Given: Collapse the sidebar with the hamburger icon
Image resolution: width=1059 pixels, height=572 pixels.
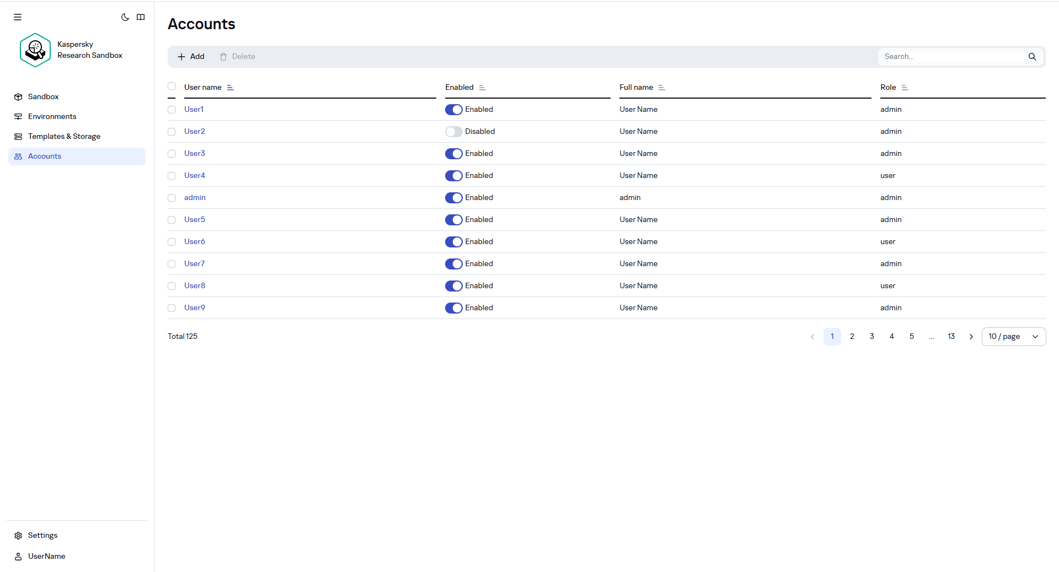Looking at the screenshot, I should pos(17,17).
